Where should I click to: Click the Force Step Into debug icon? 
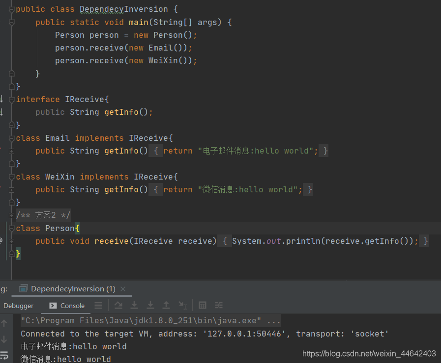(150, 305)
